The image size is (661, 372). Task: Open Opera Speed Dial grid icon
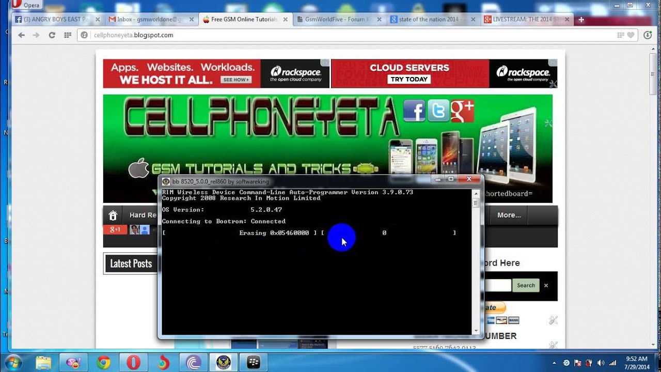click(x=67, y=35)
